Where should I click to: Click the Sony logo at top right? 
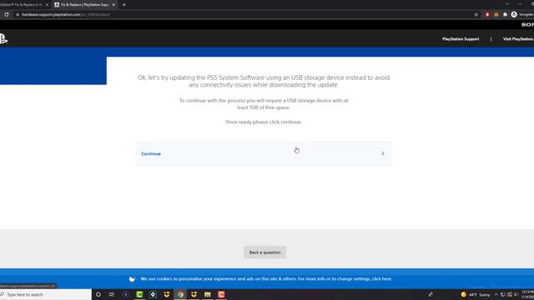coord(527,24)
